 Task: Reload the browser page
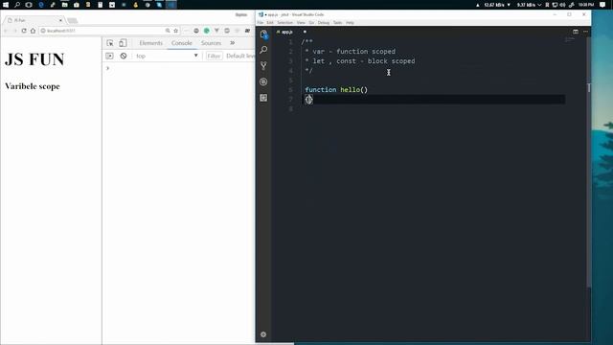(24, 31)
